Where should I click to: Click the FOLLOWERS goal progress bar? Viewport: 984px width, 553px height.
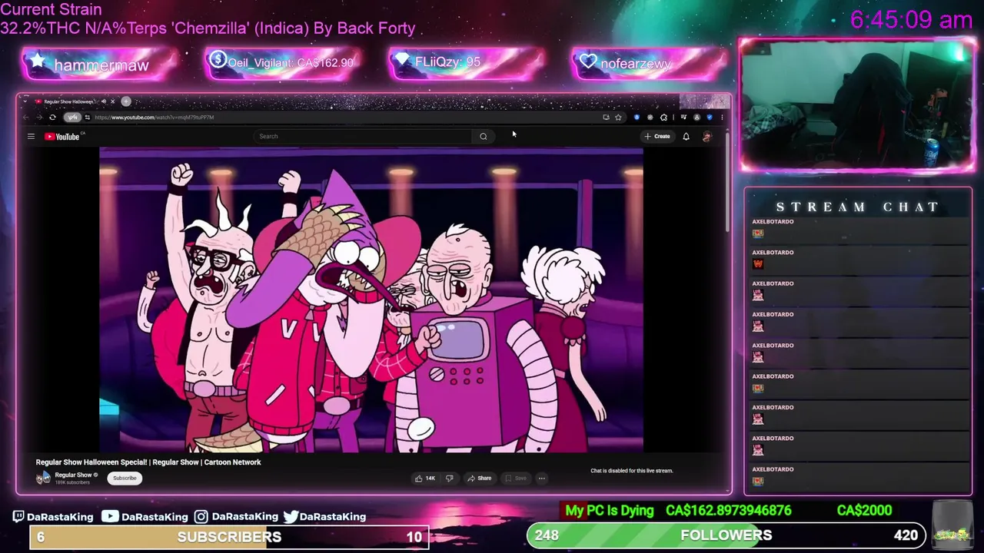(x=726, y=535)
